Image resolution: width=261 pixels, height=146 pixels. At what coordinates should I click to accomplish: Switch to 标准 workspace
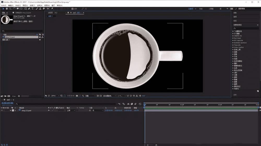(201, 9)
